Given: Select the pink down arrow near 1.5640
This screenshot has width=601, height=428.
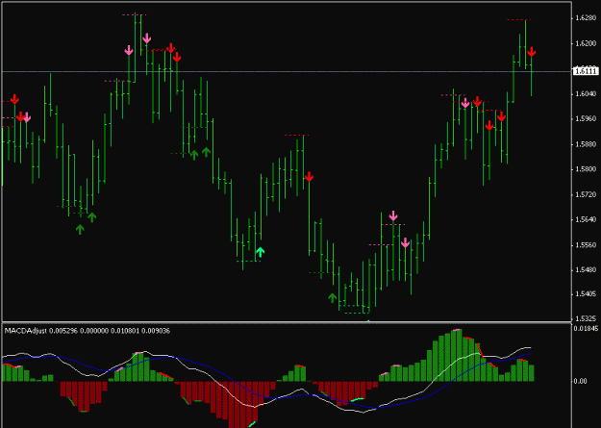Looking at the screenshot, I should coord(393,215).
